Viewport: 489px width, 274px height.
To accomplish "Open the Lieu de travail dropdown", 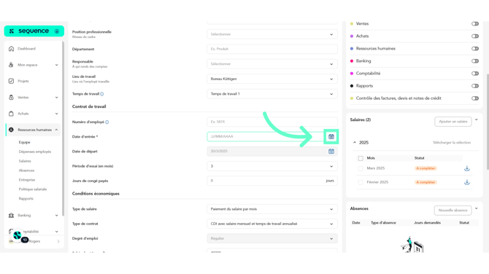I will click(x=272, y=79).
